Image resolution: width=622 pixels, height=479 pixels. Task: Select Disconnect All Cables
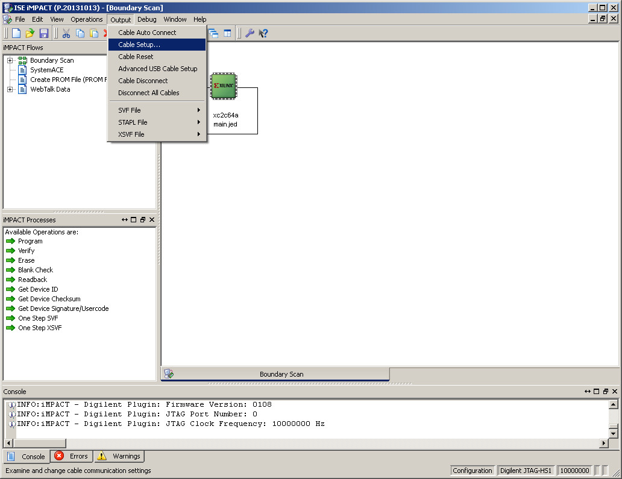157,93
